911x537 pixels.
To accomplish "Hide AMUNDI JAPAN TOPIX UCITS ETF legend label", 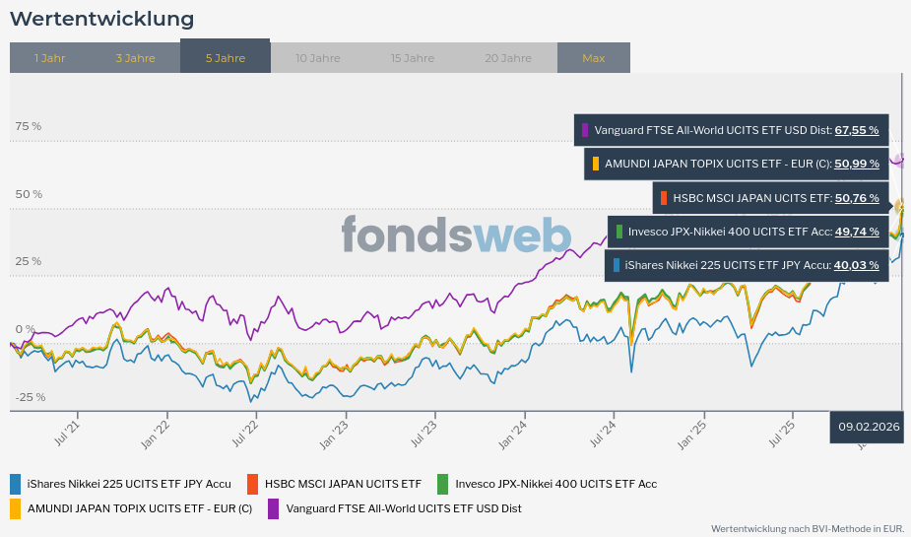I will [140, 508].
